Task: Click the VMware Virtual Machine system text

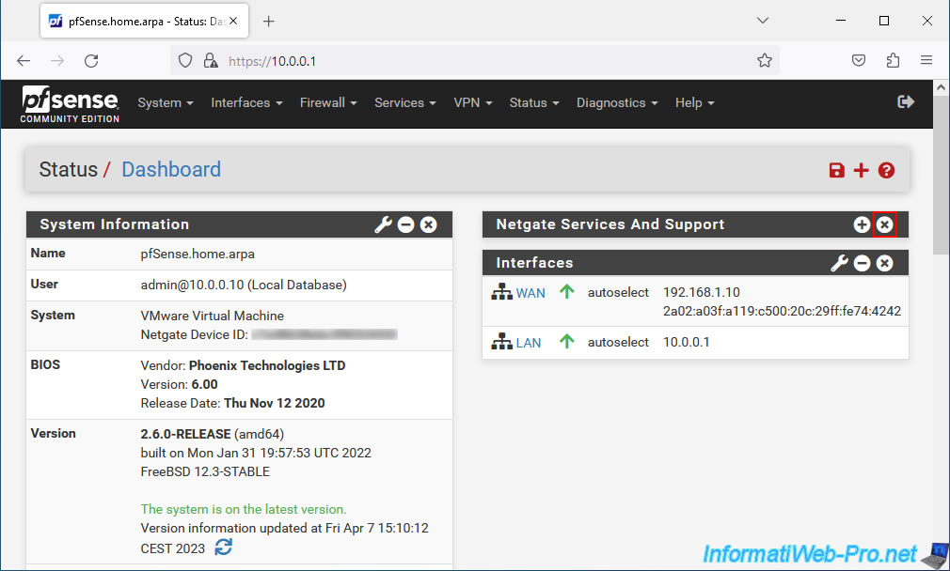Action: (212, 316)
